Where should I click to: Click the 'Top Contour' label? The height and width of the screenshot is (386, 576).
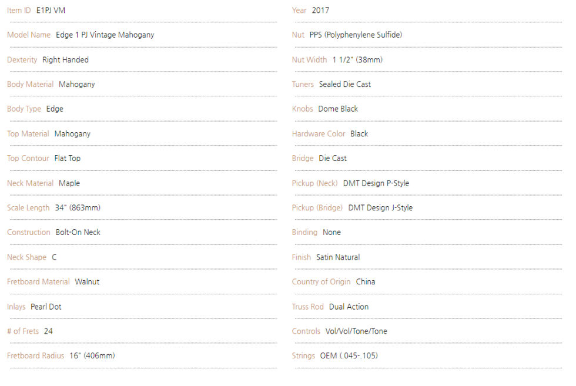point(28,158)
